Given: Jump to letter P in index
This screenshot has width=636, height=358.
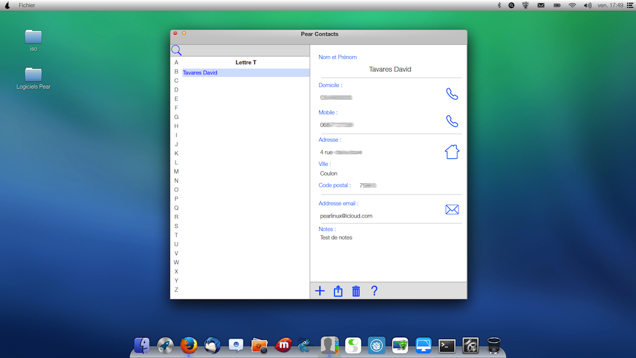Looking at the screenshot, I should coord(176,198).
